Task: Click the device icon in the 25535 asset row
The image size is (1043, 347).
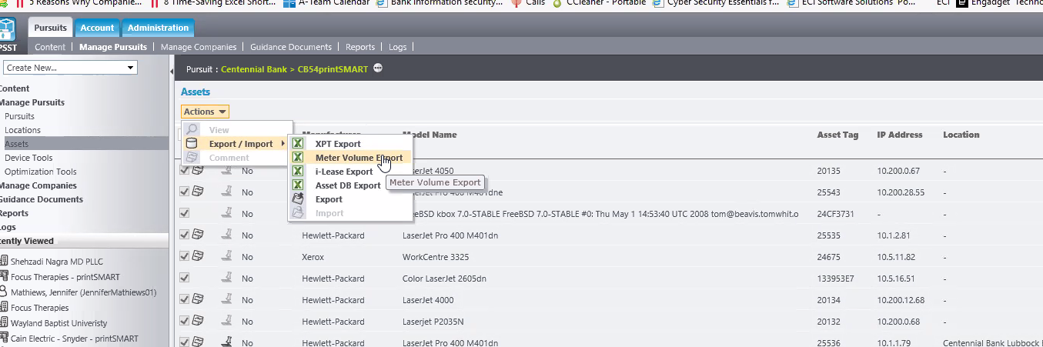Action: click(198, 235)
